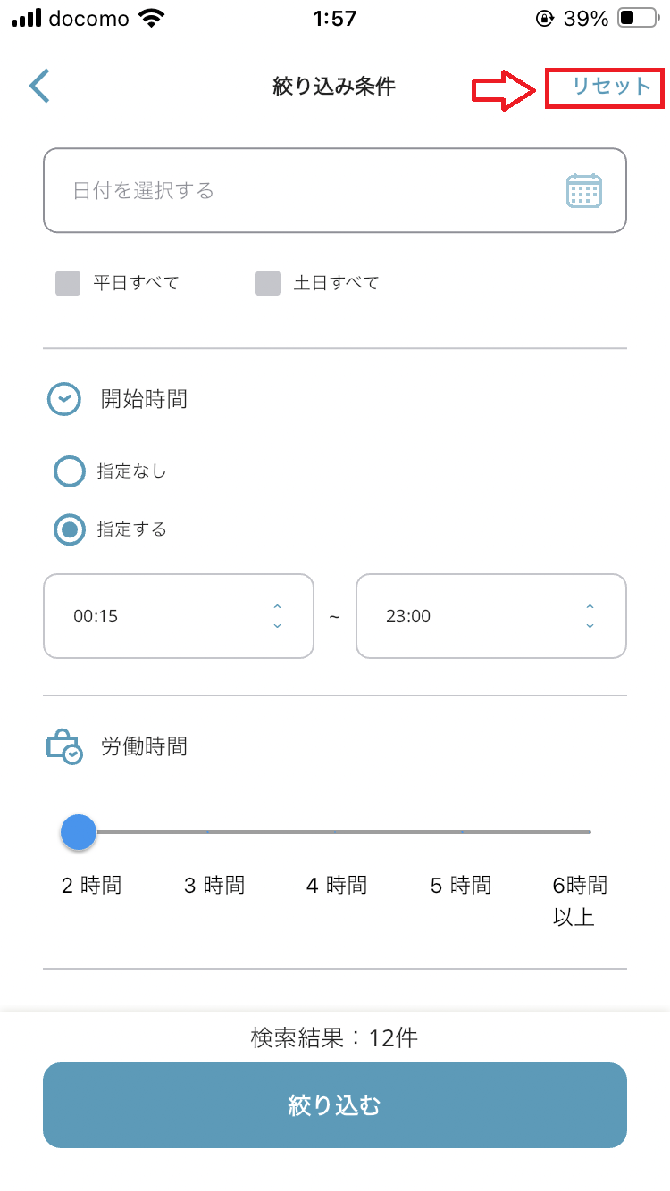Tap the back arrow icon
This screenshot has height=1191, width=670.
(40, 87)
